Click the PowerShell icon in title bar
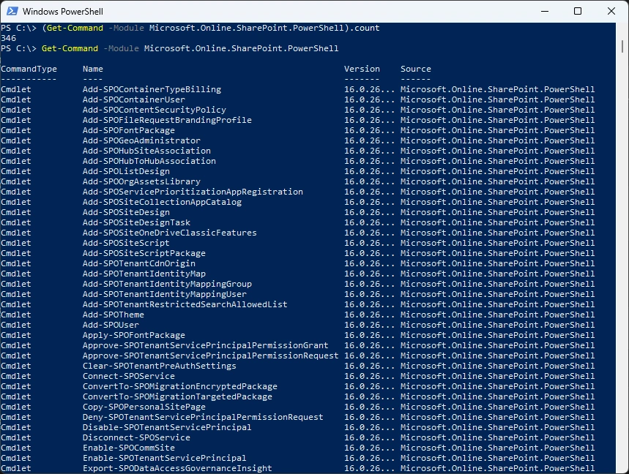The height and width of the screenshot is (474, 629). [x=11, y=12]
